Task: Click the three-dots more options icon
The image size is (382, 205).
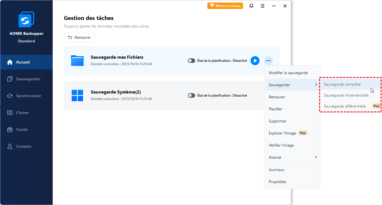Action: pos(268,61)
